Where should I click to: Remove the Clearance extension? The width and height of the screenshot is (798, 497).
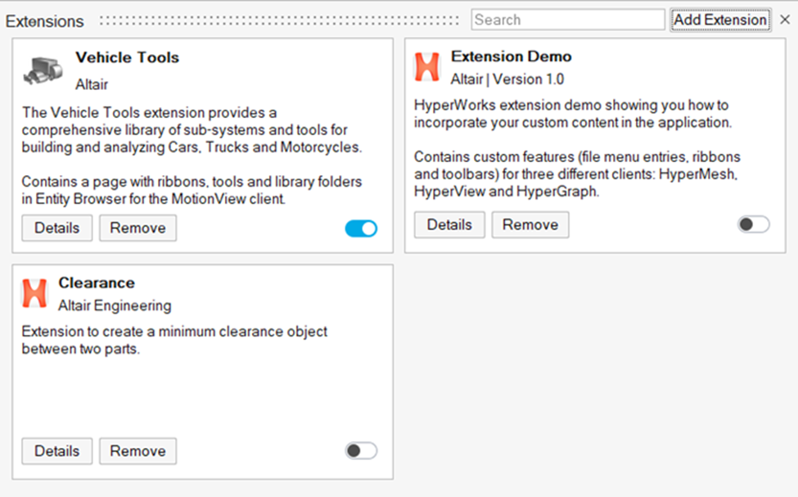tap(138, 450)
